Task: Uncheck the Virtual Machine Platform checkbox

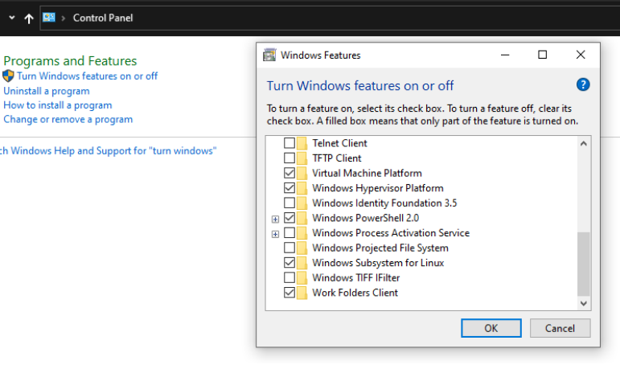Action: point(289,173)
